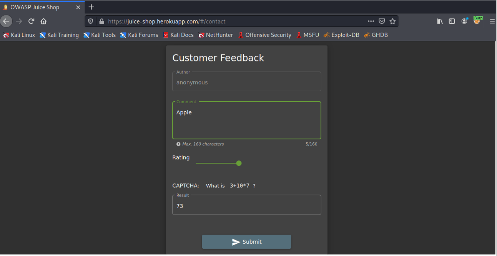The height and width of the screenshot is (256, 497).
Task: Click the info icon beside Max. 160 characters
Action: click(x=178, y=144)
